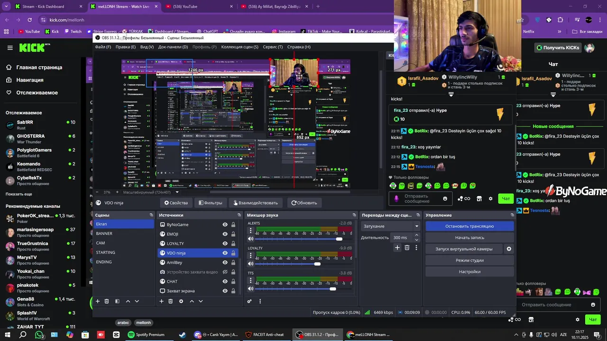Open Фильтры for selected source
Viewport: 607px width, 341px height.
[210, 203]
